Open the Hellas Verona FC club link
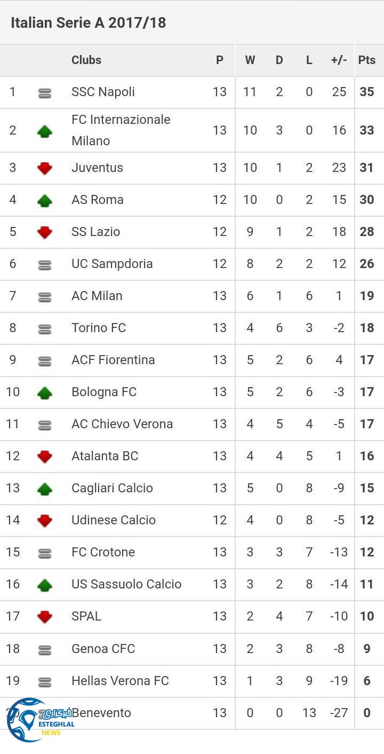 point(120,681)
